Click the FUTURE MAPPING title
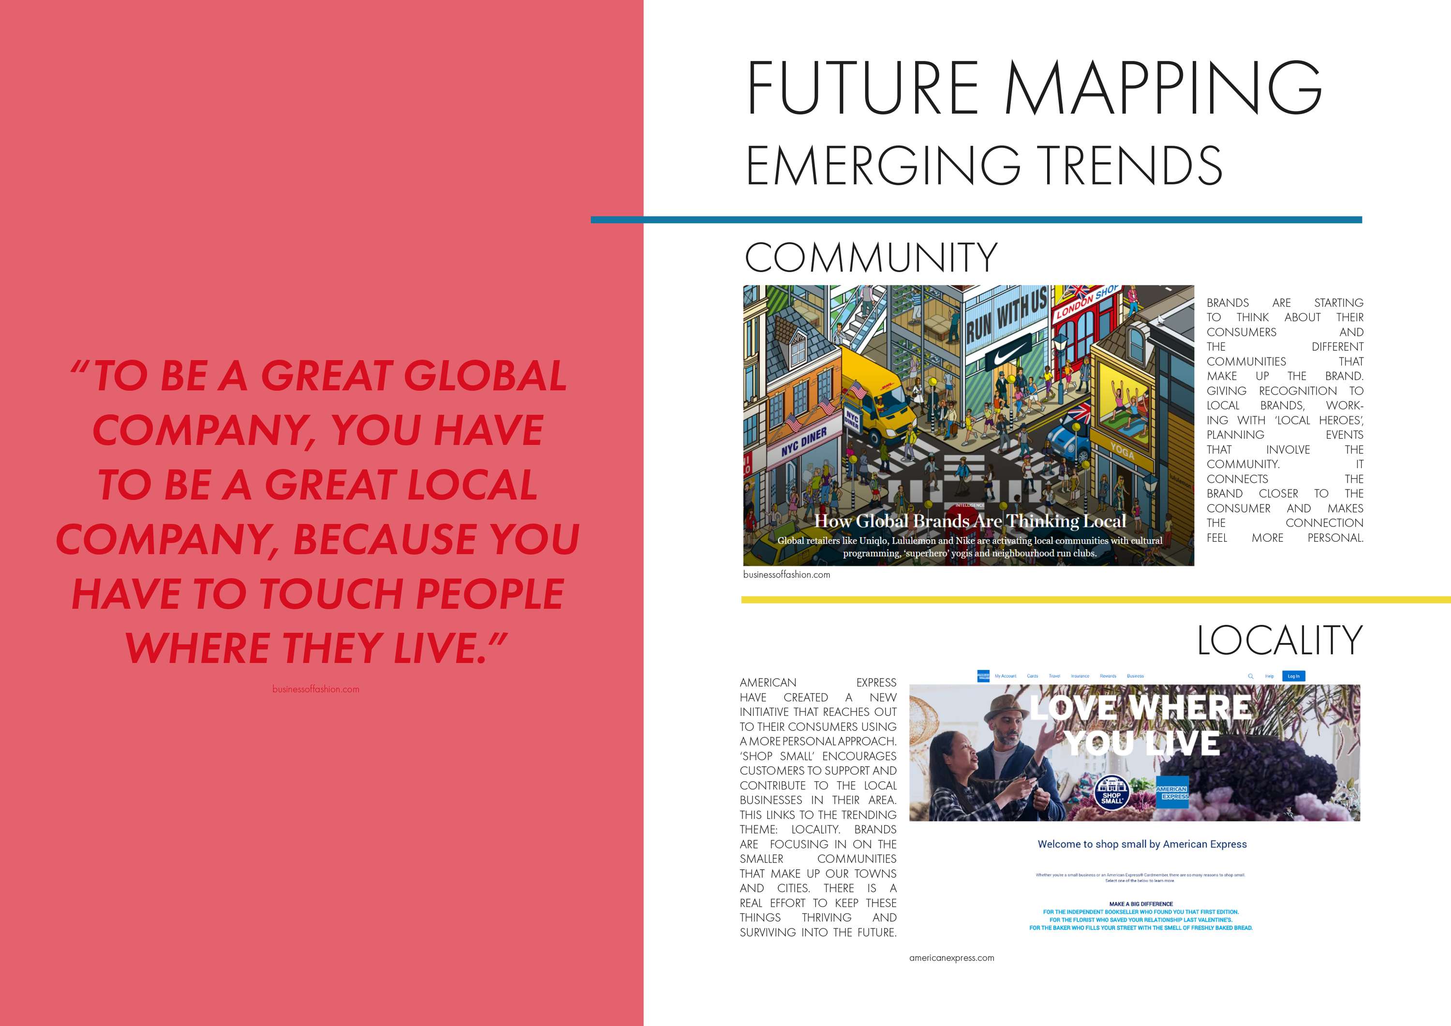This screenshot has width=1451, height=1026. 1035,87
